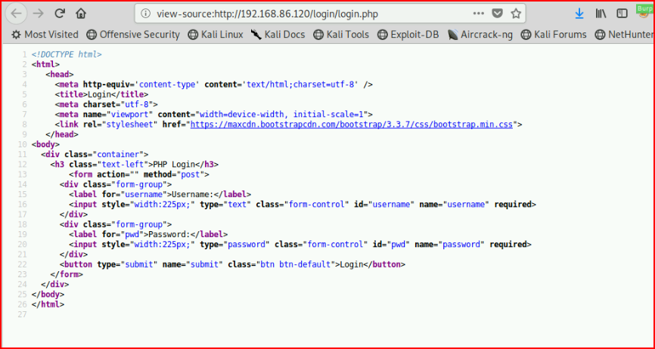655x349 pixels.
Task: Click the DOCTYPE html line
Action: [67, 54]
